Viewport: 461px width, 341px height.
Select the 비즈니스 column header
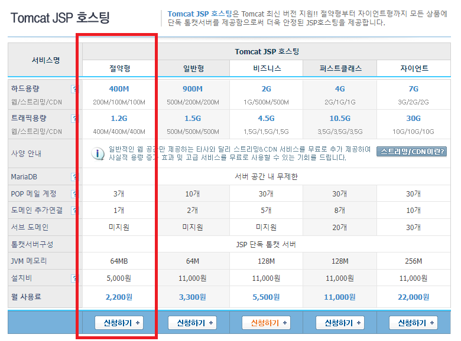pyautogui.click(x=267, y=68)
